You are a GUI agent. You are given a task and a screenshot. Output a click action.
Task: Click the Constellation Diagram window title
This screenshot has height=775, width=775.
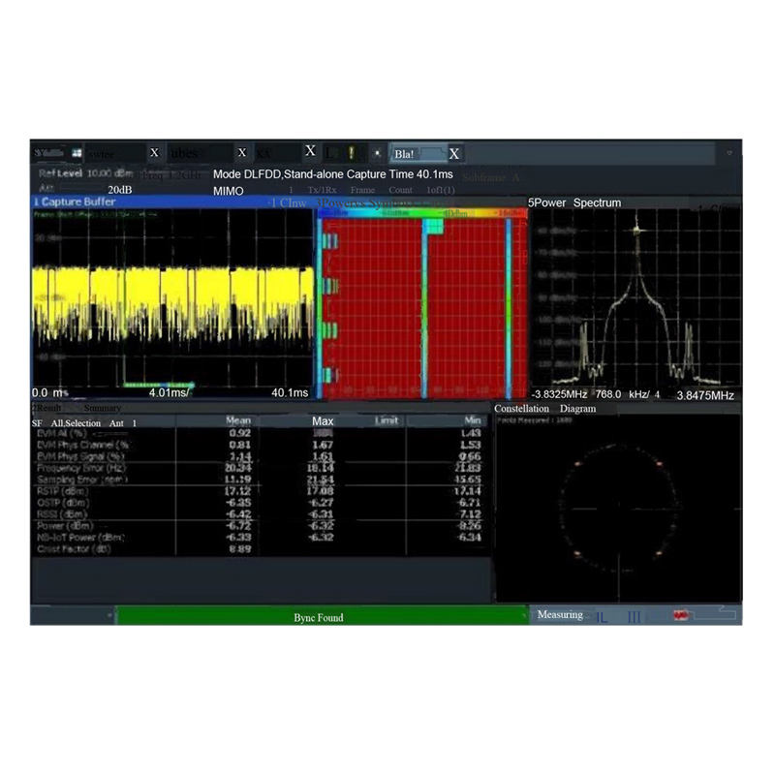coord(544,409)
